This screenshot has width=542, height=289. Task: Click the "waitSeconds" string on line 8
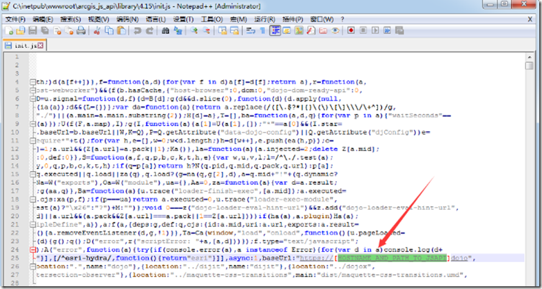pyautogui.click(x=415, y=116)
